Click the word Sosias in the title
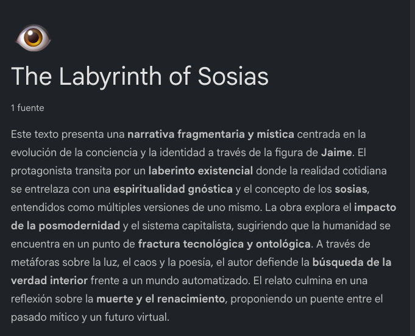This screenshot has width=415, height=336. [233, 76]
